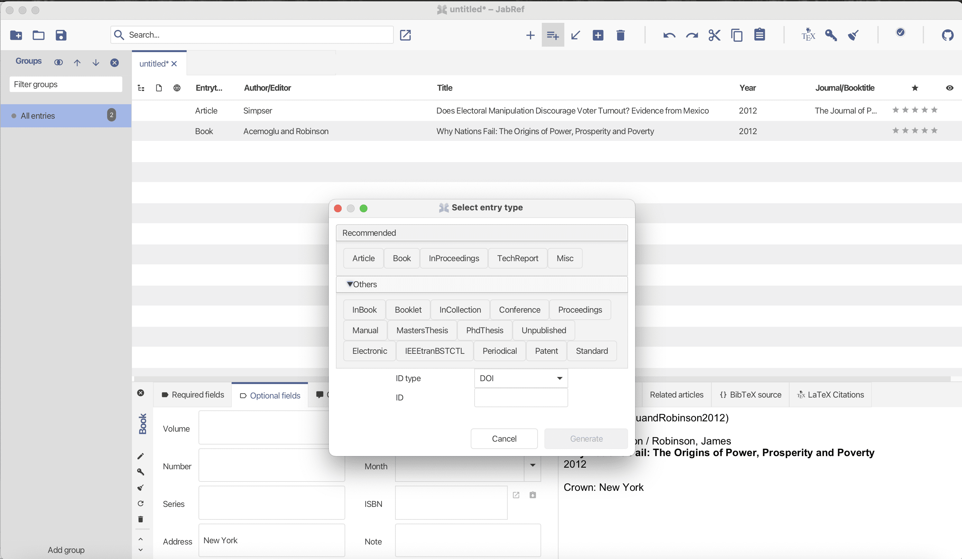
Task: Toggle the eye read-status column header
Action: (949, 88)
